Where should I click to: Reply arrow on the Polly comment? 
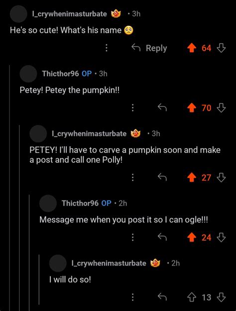(162, 177)
